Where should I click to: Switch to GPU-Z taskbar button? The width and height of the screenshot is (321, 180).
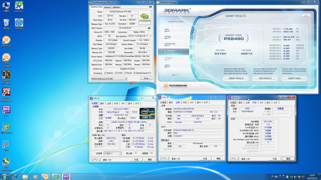click(56, 177)
